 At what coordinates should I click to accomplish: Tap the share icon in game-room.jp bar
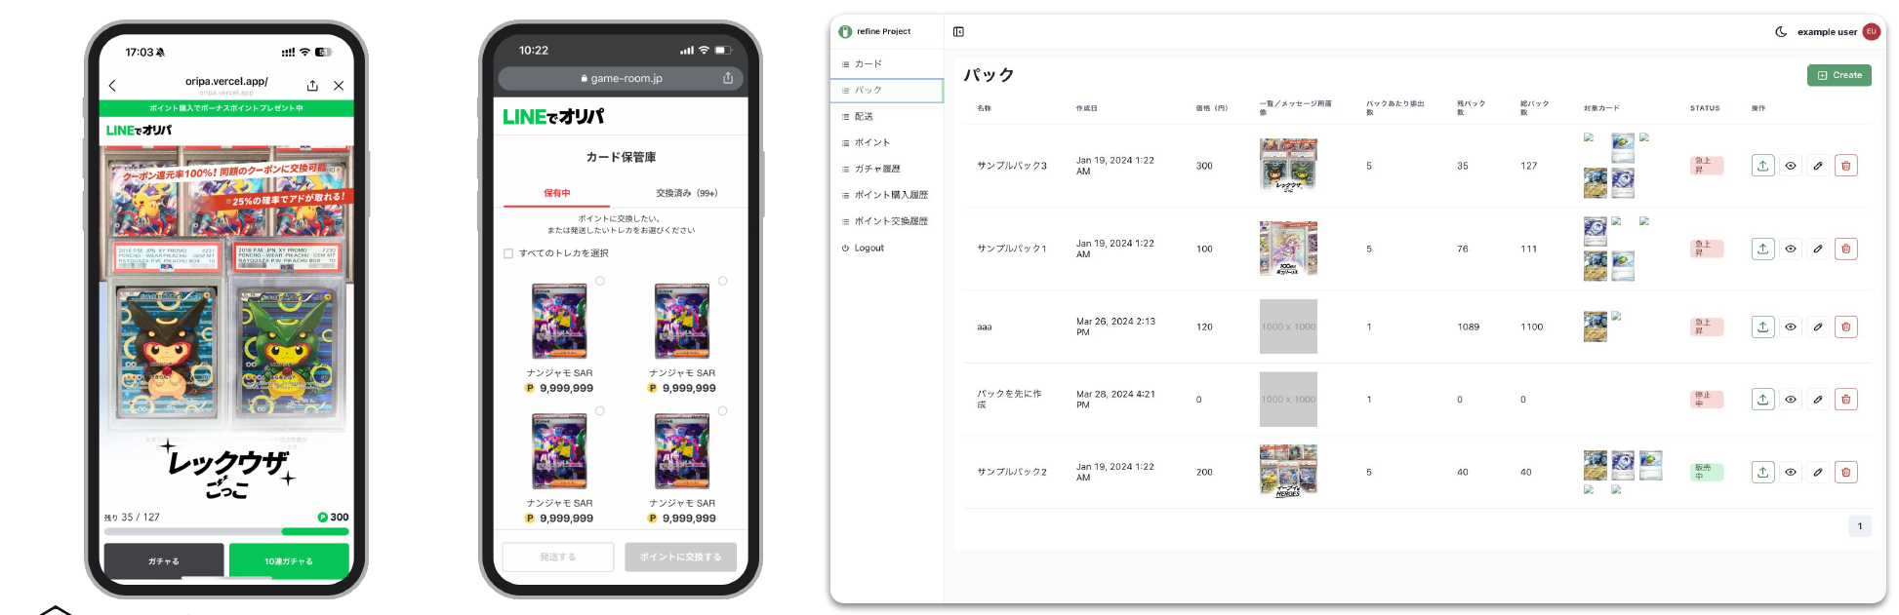pos(728,78)
